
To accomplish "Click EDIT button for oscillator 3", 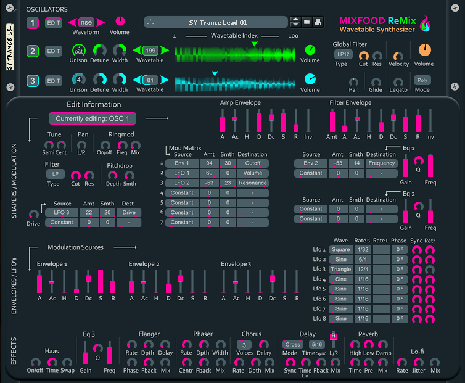I will (x=54, y=81).
